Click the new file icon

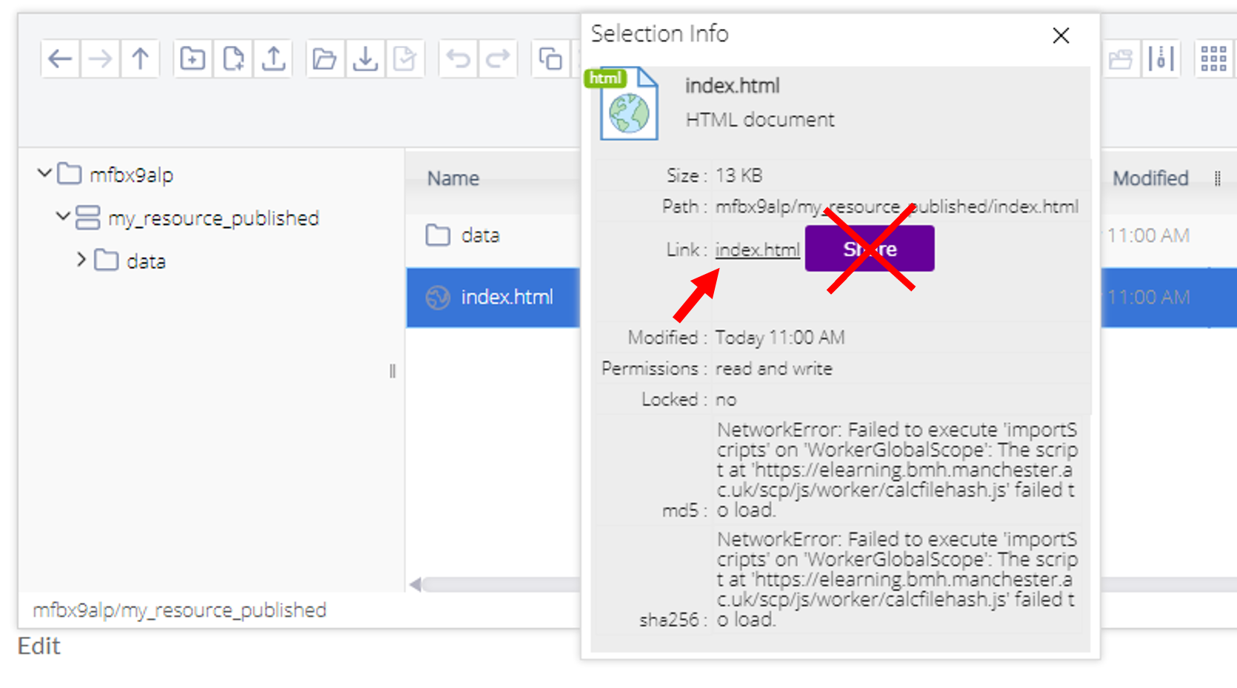(x=233, y=59)
